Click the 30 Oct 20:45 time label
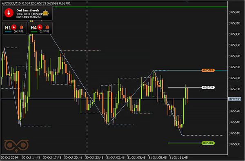Screen dimensions: 245x161 click(x=73, y=157)
